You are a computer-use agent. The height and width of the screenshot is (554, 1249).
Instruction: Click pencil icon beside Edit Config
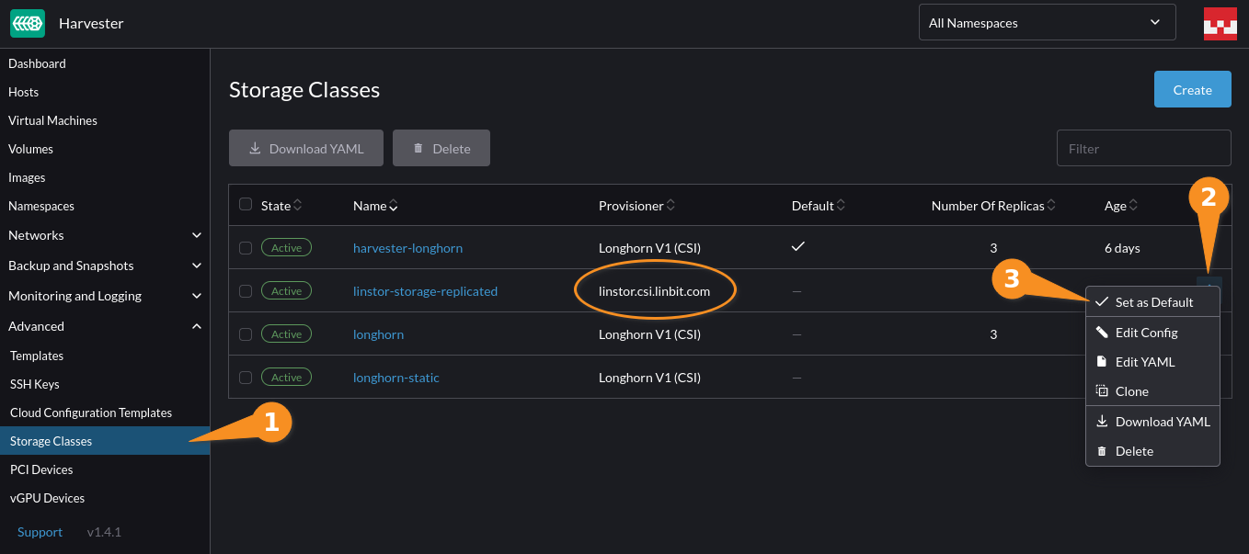tap(1102, 333)
